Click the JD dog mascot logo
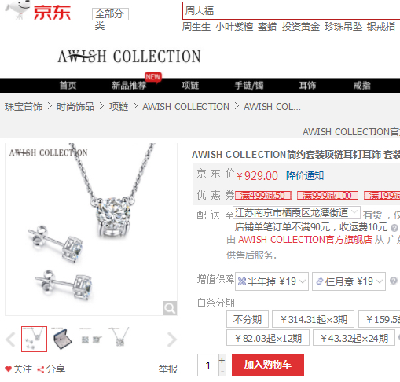This screenshot has height=382, width=400. click(x=17, y=9)
